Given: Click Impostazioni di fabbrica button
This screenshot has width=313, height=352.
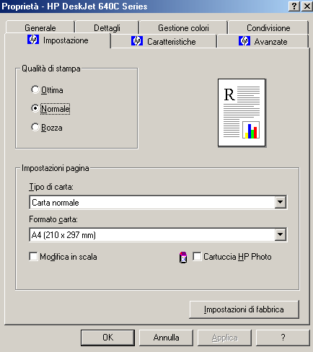Looking at the screenshot, I should [x=244, y=309].
